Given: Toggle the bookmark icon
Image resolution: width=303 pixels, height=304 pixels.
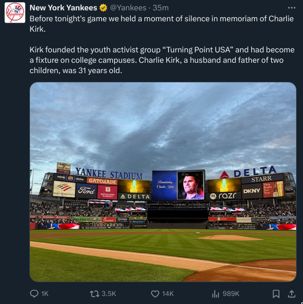Looking at the screenshot, I should [276, 294].
